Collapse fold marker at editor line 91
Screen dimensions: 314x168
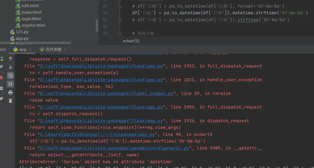click(x=120, y=20)
